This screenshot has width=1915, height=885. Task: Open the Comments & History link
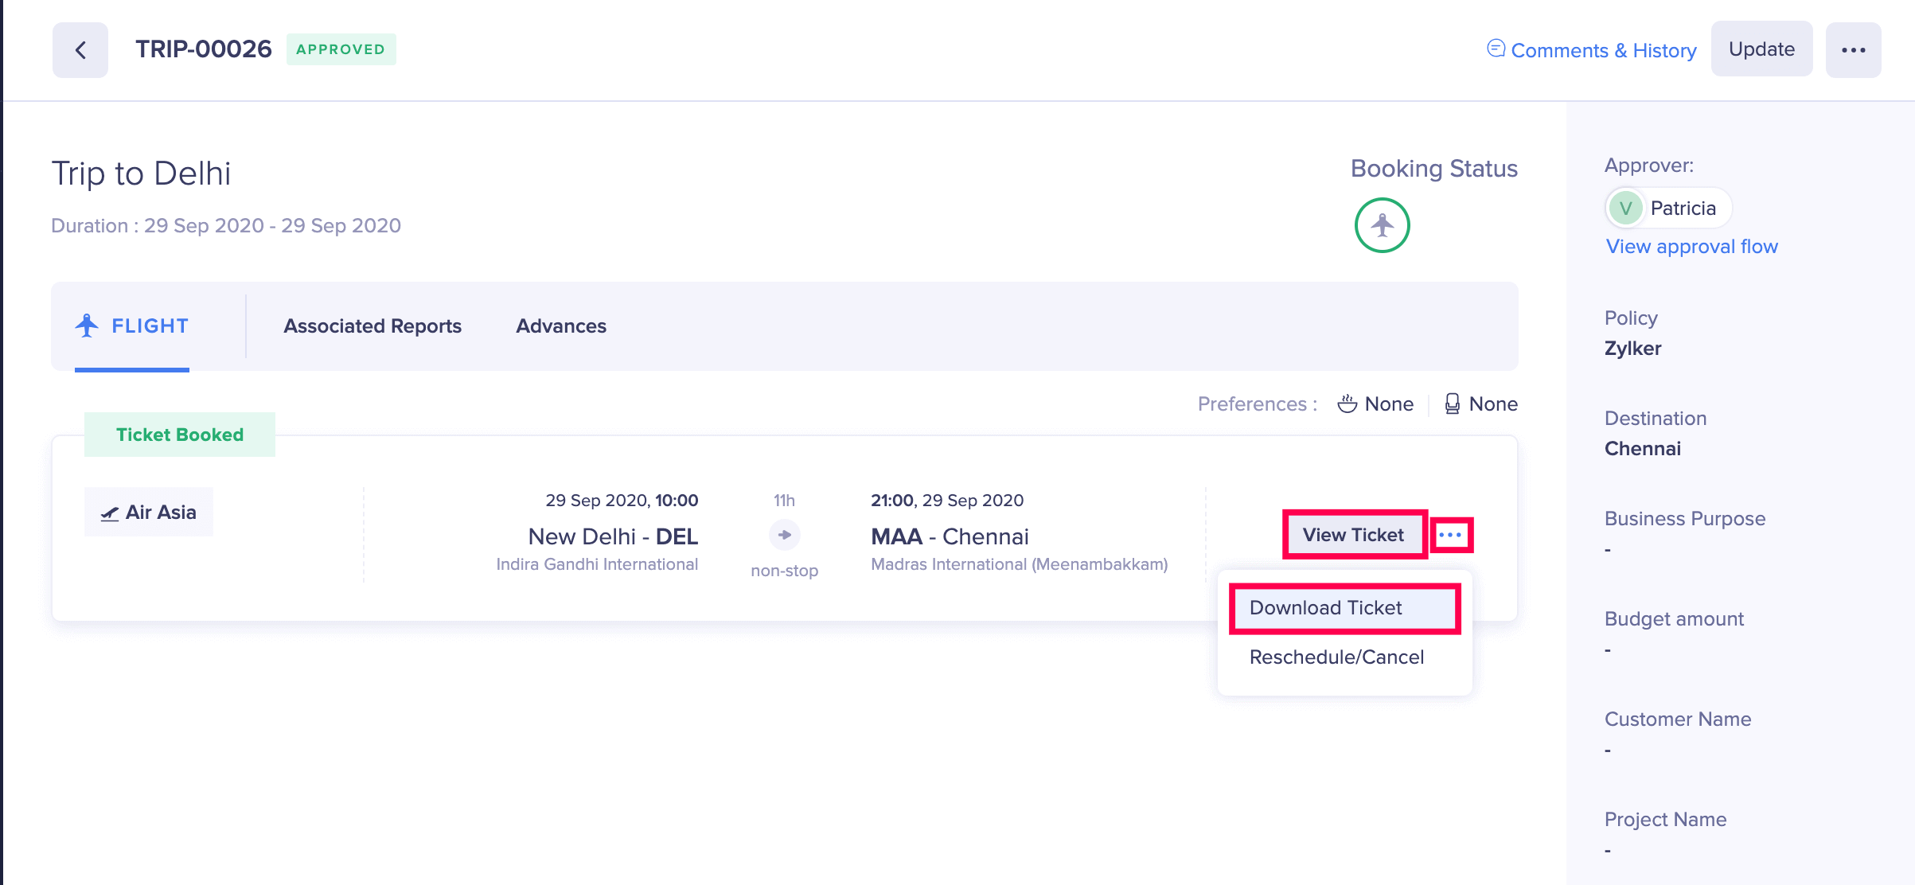(1603, 50)
